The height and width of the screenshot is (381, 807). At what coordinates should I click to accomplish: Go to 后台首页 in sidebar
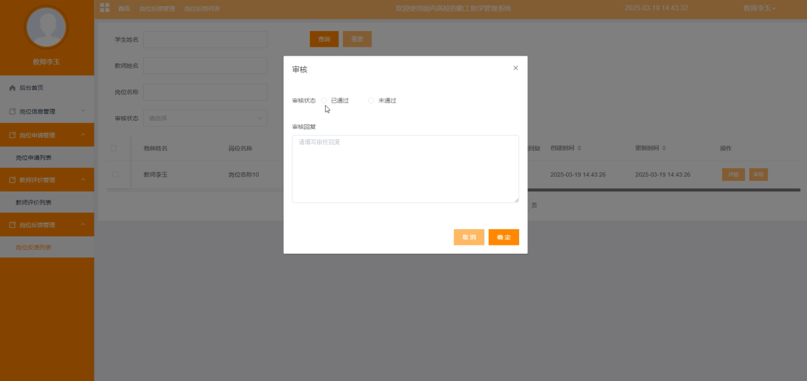pos(47,88)
